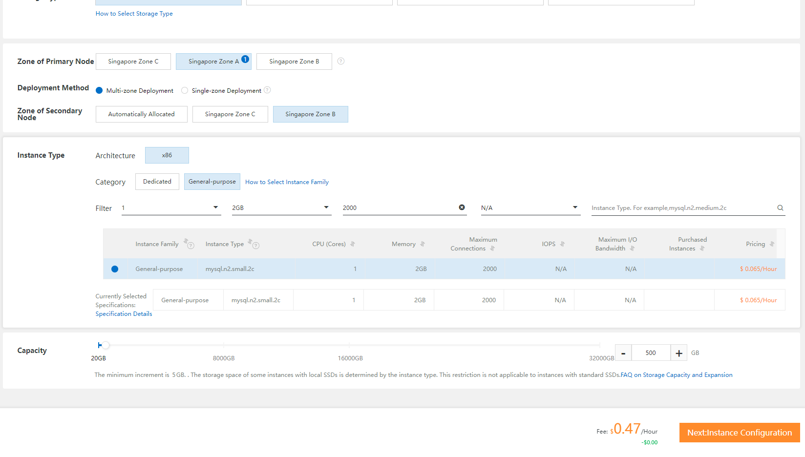Click the instance type search icon
Viewport: 805px width, 457px height.
click(x=780, y=208)
